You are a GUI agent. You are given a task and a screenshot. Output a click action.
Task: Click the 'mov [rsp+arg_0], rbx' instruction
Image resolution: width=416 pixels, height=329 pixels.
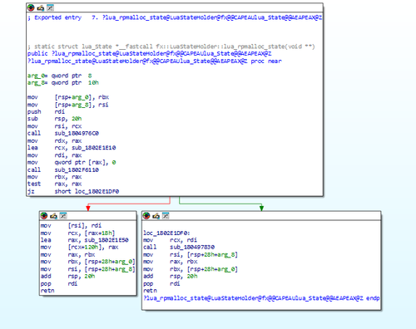click(x=68, y=97)
